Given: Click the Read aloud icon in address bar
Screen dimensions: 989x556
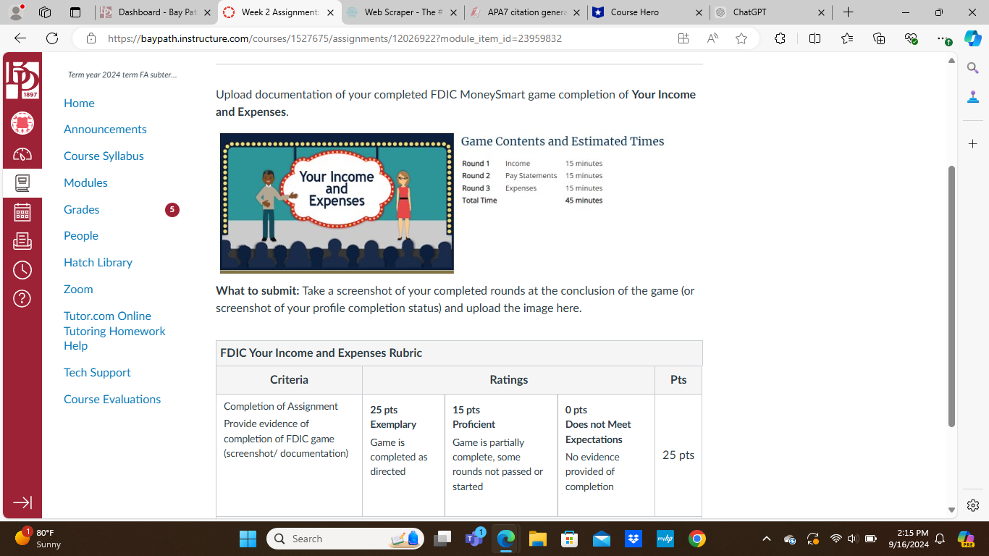Looking at the screenshot, I should click(713, 38).
